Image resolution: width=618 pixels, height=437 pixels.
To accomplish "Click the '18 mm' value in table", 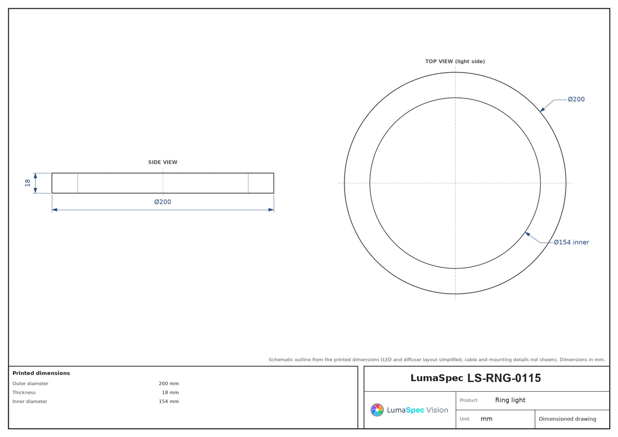I will 170,393.
